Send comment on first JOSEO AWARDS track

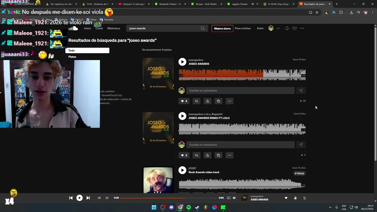tap(301, 91)
